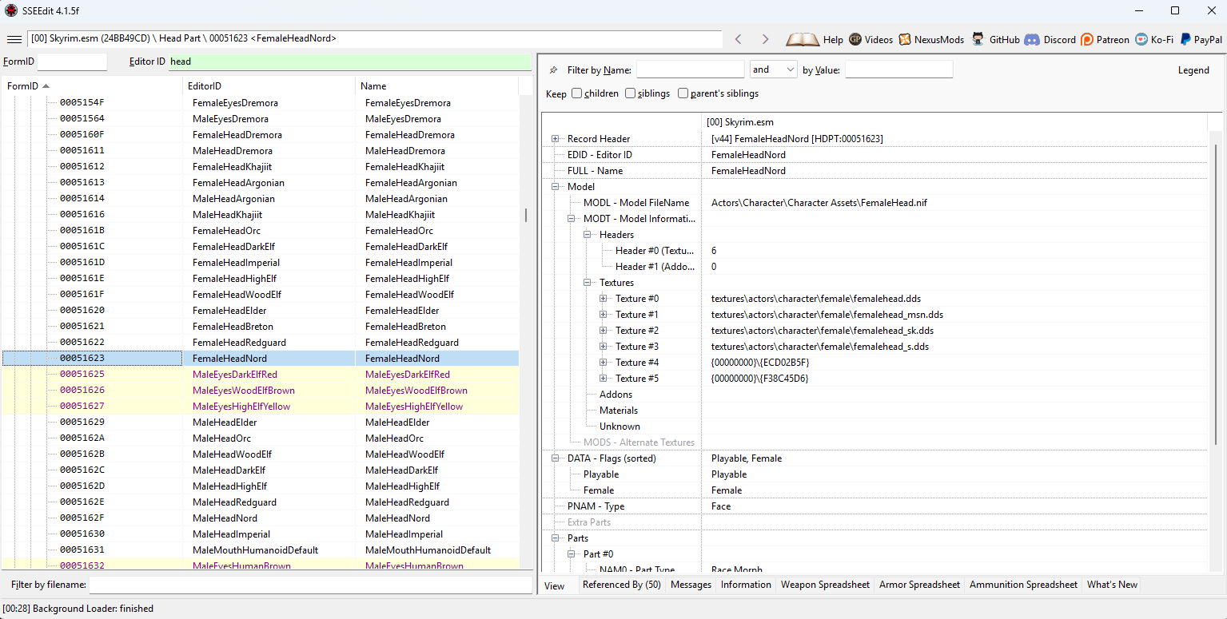Screen dimensions: 1227x619
Task: Toggle the Keep children checkbox
Action: click(576, 93)
